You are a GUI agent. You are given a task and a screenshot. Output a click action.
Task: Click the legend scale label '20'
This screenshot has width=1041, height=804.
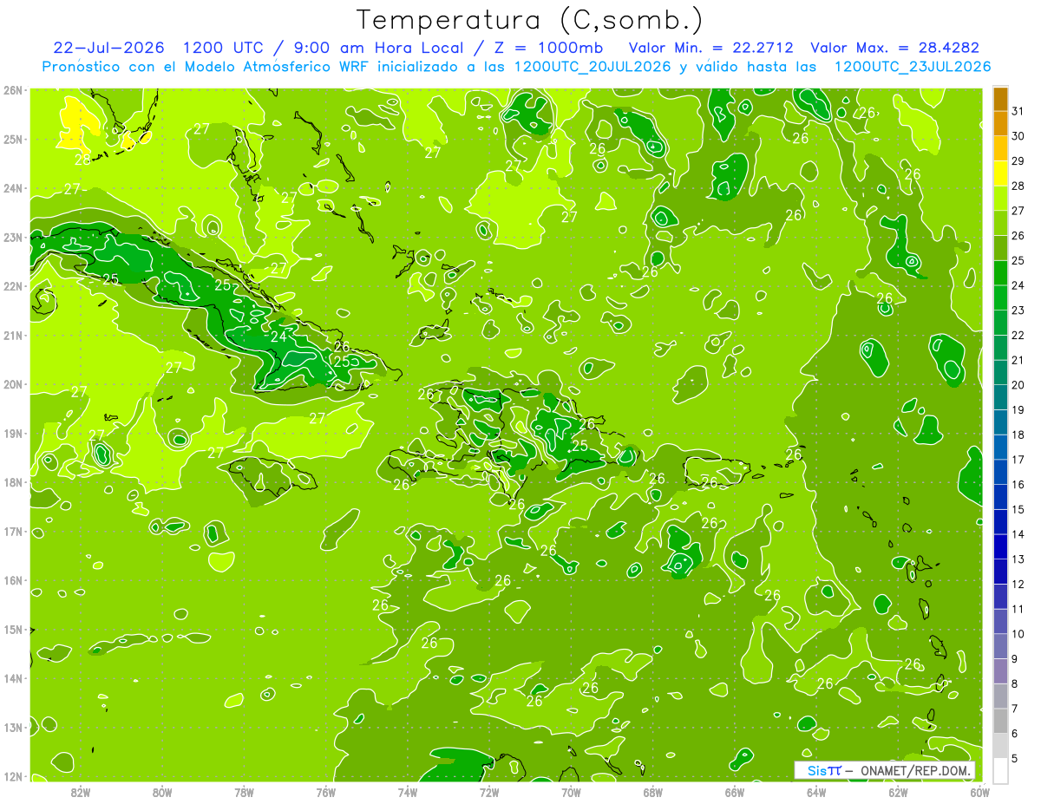click(x=1018, y=385)
